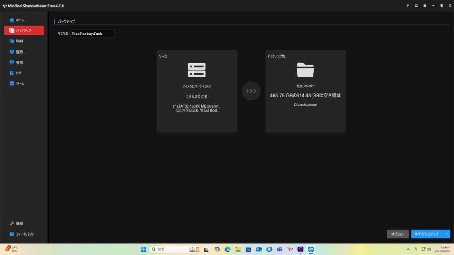
Task: Open the volume control in system tray
Action: coord(429,249)
